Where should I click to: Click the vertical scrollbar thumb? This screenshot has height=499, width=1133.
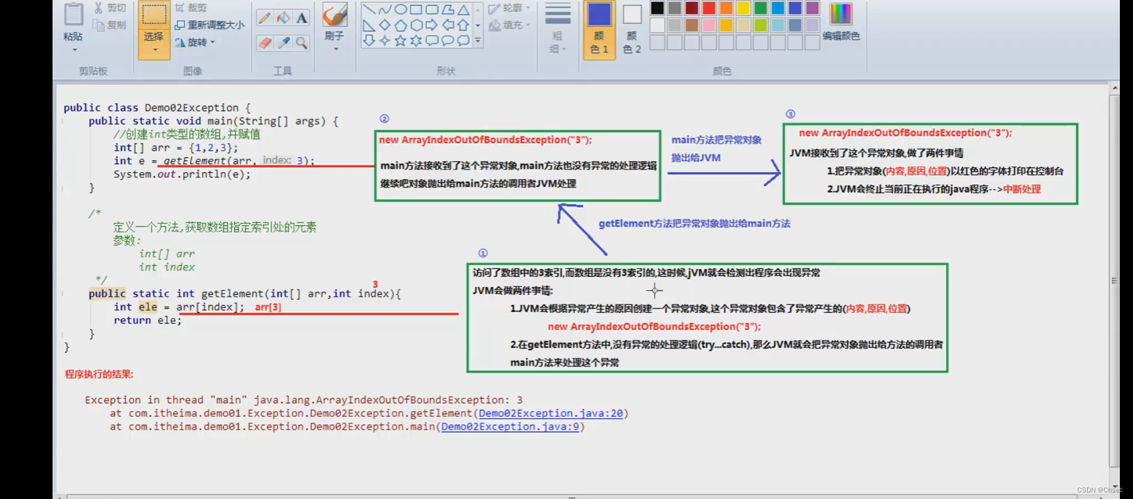point(1115,280)
